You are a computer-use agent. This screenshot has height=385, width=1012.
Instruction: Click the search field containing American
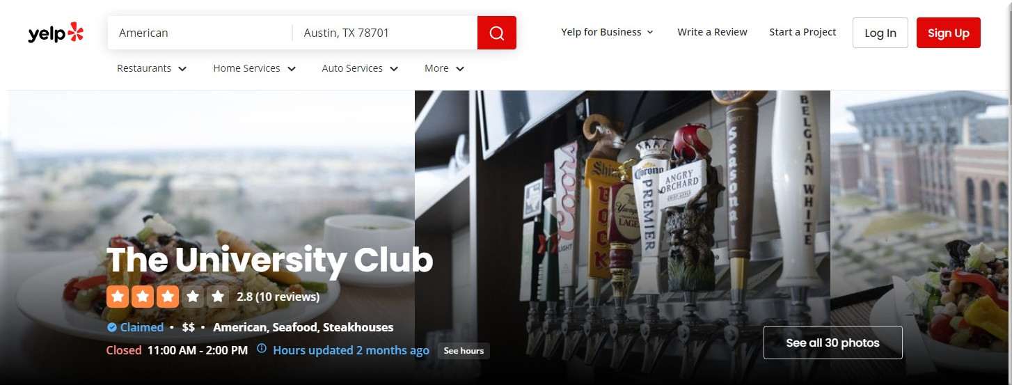pos(200,33)
